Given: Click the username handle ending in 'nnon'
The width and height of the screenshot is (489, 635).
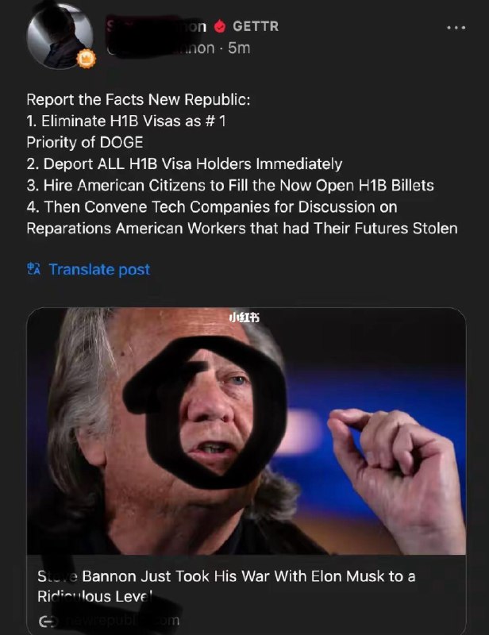Looking at the screenshot, I should click(x=161, y=48).
